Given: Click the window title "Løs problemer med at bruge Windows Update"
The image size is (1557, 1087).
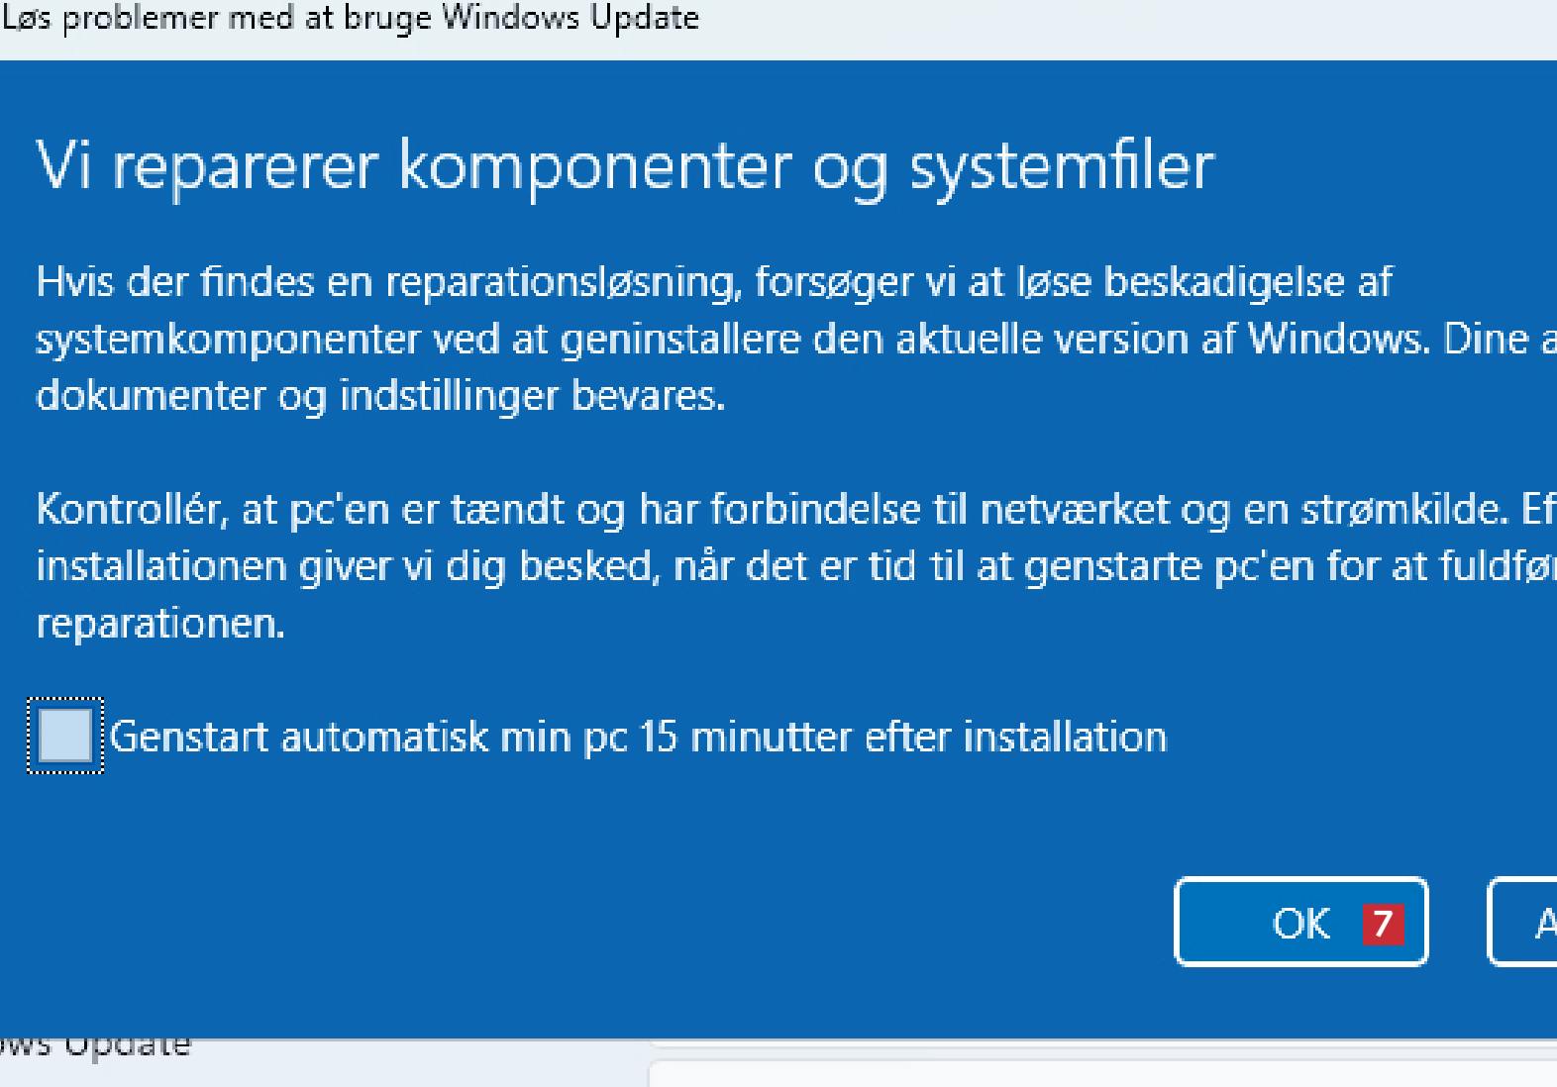Looking at the screenshot, I should point(351,19).
